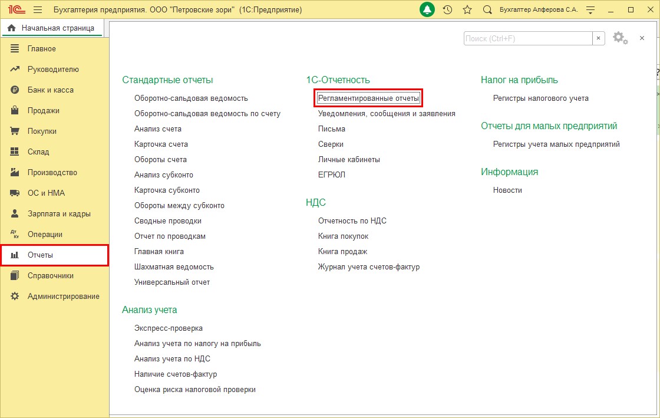Open Наличие счетов-фактур report

tap(176, 374)
